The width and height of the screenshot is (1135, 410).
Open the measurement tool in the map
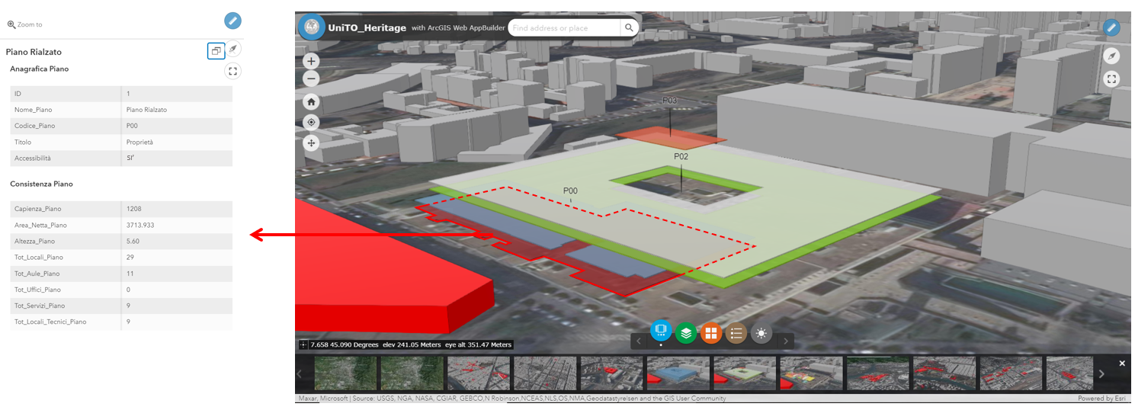click(1111, 28)
